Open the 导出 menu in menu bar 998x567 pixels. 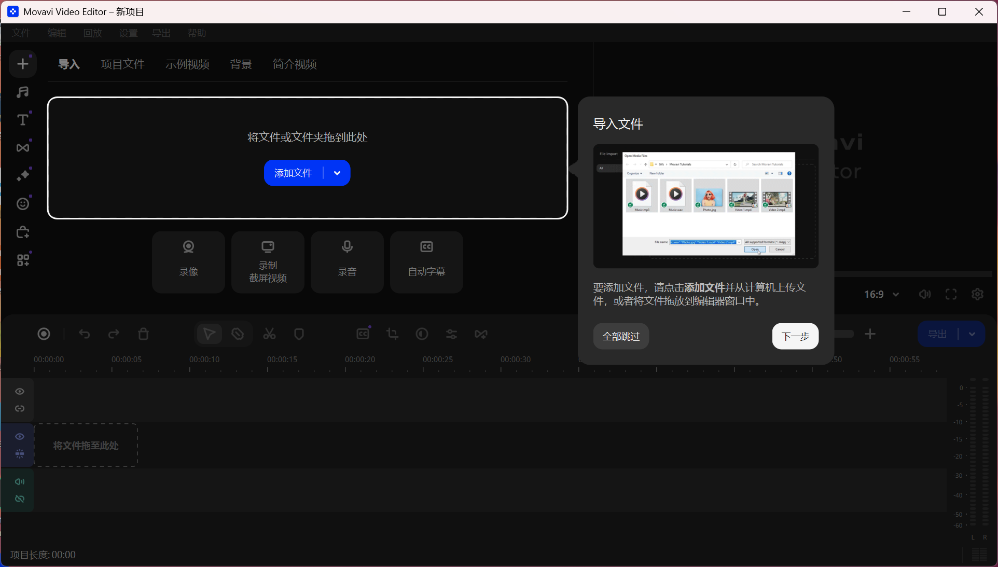point(161,33)
